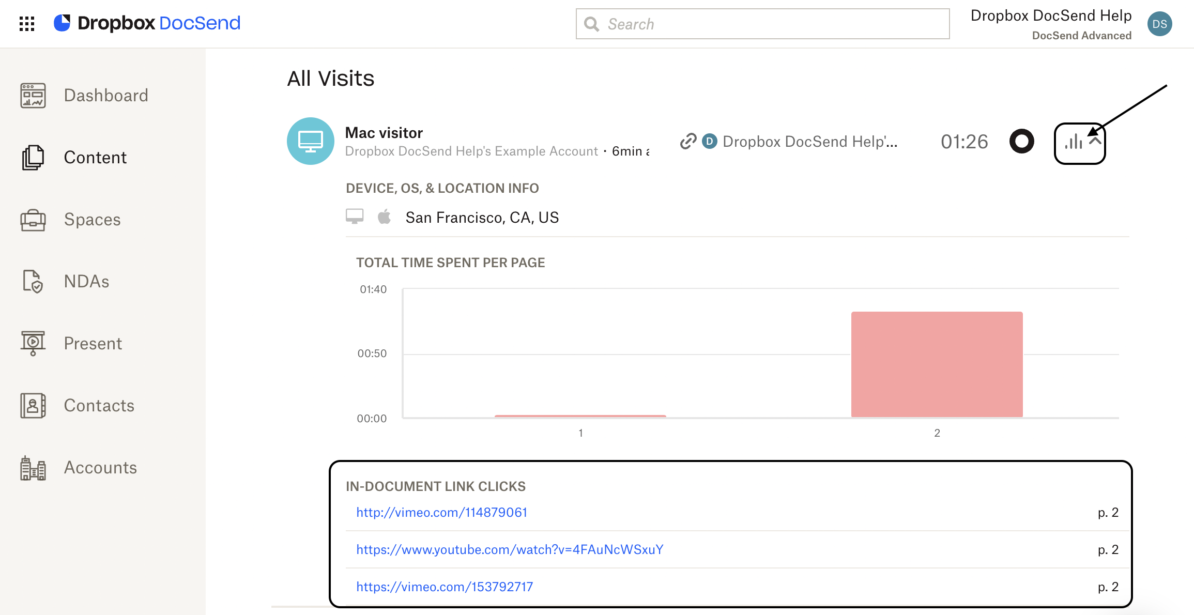Screen dimensions: 1194x615
Task: Go to Accounts page
Action: [100, 468]
